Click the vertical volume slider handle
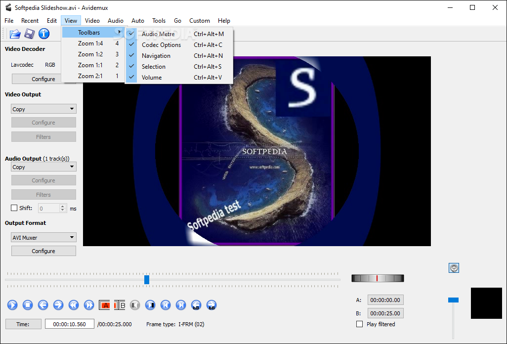Viewport: 507px width, 344px height. tap(453, 300)
